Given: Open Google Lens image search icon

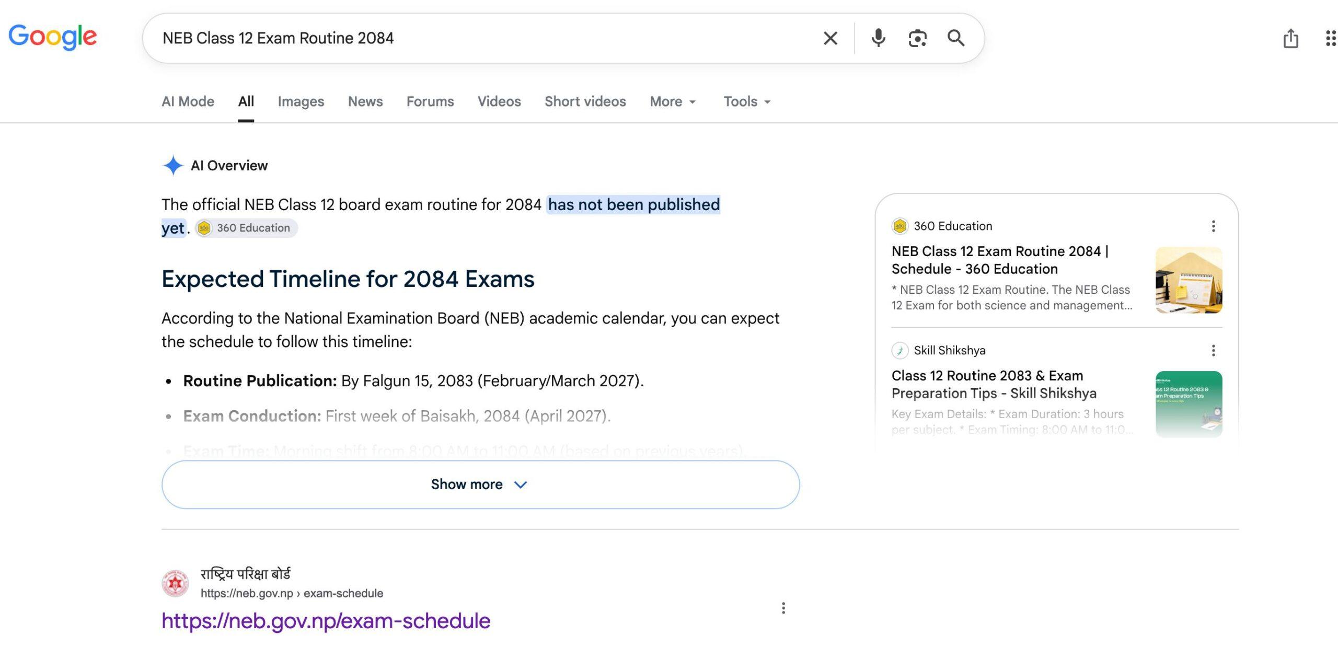Looking at the screenshot, I should point(918,38).
